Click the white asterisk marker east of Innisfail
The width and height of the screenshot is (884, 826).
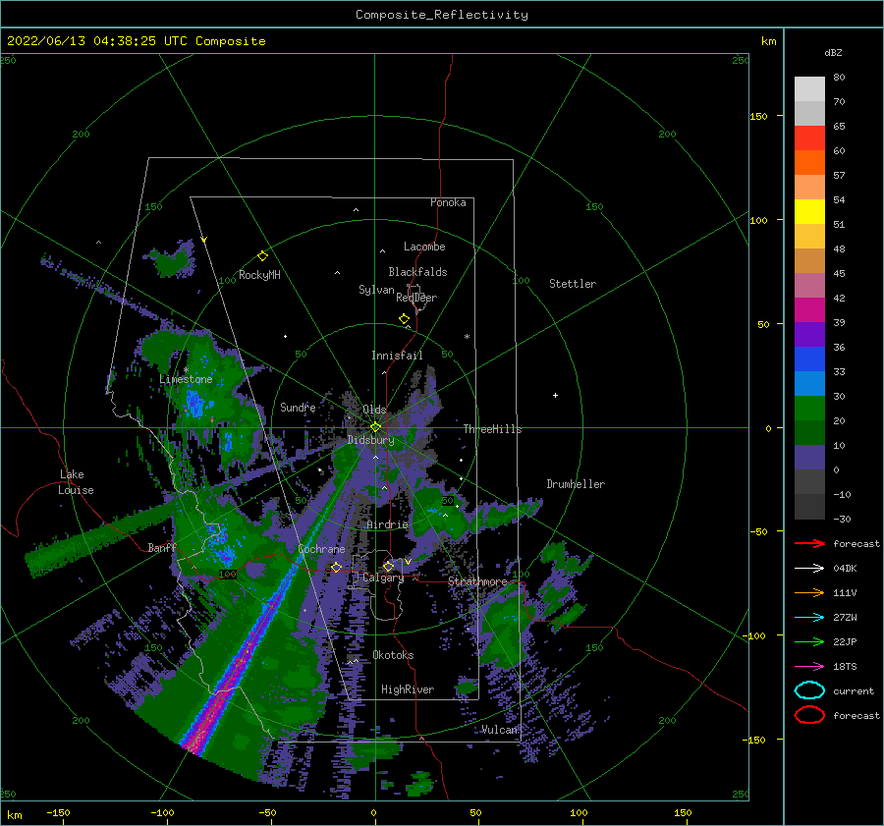click(467, 337)
